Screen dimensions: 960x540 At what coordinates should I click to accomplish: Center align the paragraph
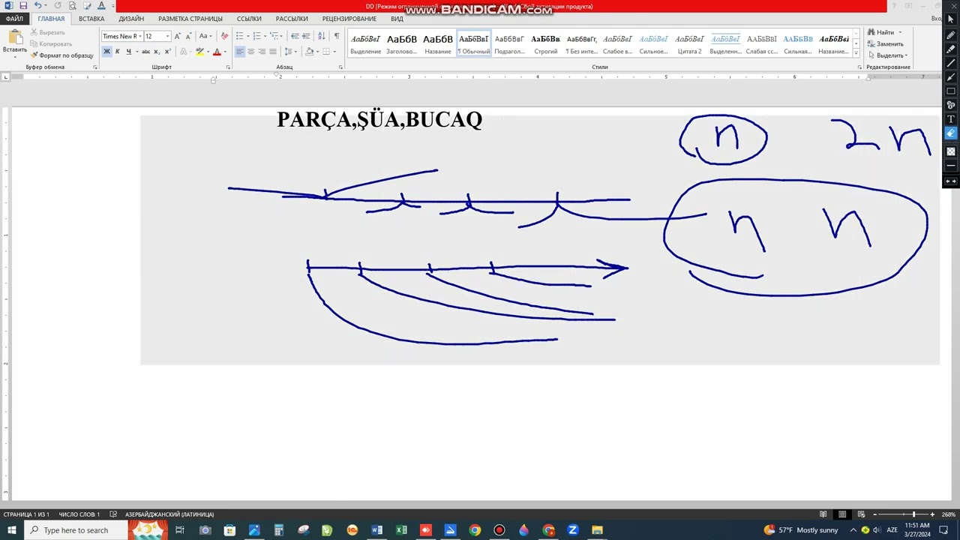tap(250, 52)
